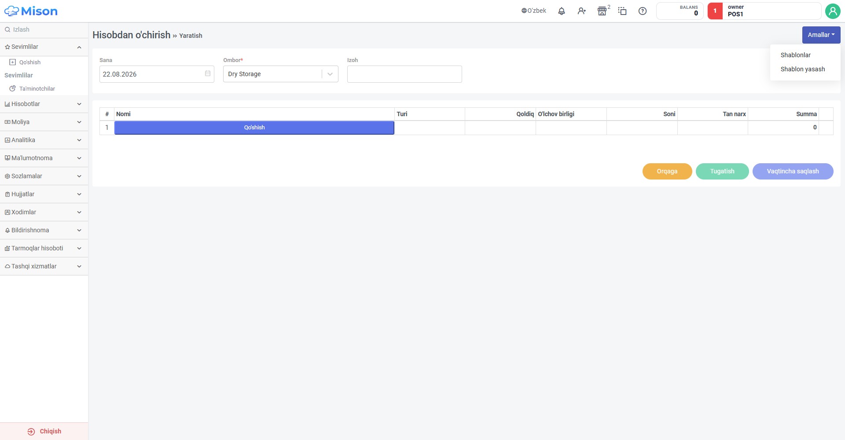Click the Tugatish button
Screen dimensions: 845x440
(722, 171)
